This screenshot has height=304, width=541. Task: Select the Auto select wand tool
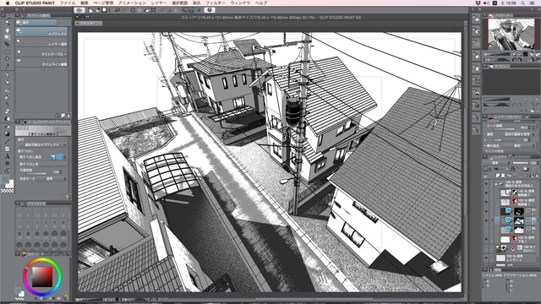pyautogui.click(x=7, y=59)
